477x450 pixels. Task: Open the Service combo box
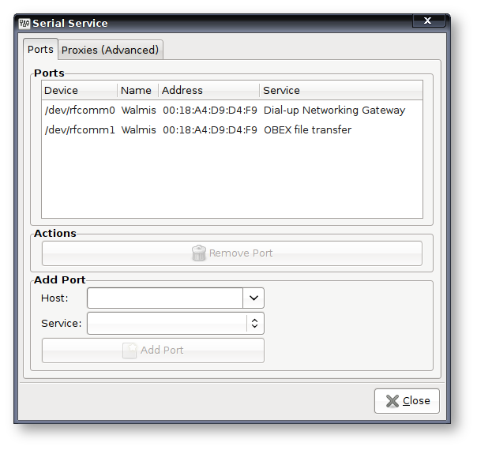tap(175, 323)
